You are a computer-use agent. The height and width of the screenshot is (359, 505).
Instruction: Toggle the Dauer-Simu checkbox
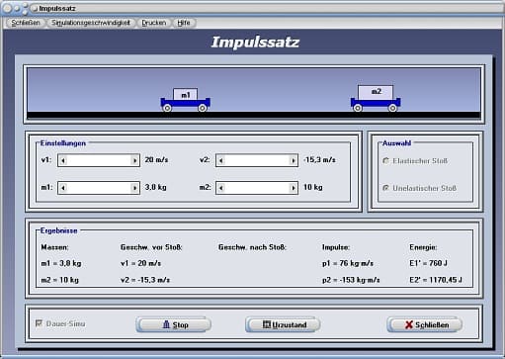tap(39, 323)
